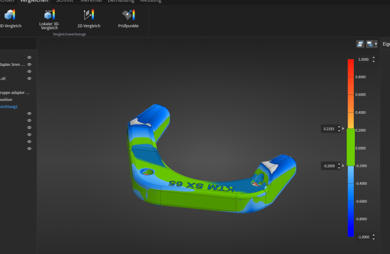
Task: Click the red-orange upper section of the color scale
Action: (x=351, y=94)
